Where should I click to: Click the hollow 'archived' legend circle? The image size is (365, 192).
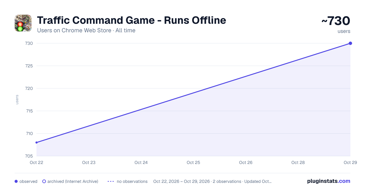click(44, 181)
